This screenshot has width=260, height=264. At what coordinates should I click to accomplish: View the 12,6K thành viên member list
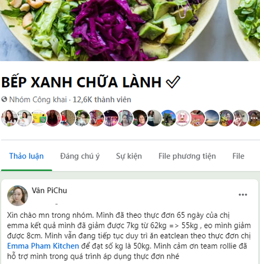pos(102,100)
